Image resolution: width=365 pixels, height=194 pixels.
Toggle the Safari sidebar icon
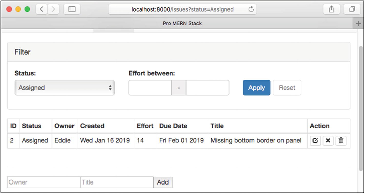[72, 9]
